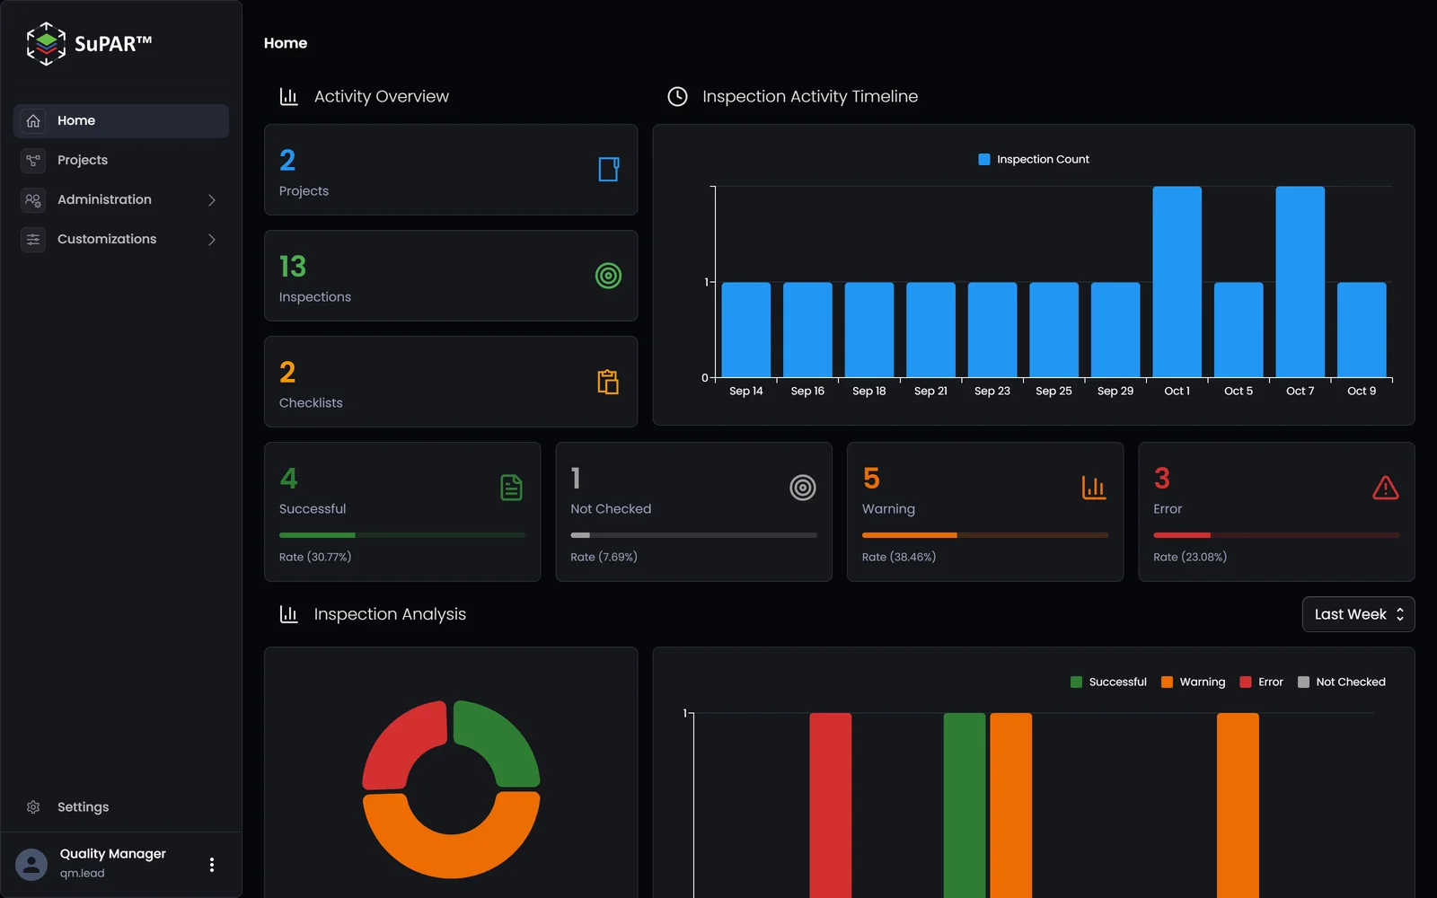Click the qm.lead username text
The height and width of the screenshot is (898, 1437).
coord(82,873)
